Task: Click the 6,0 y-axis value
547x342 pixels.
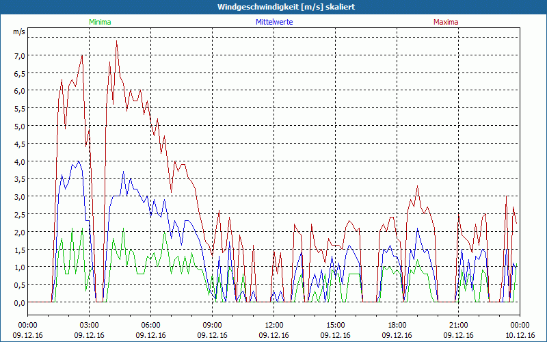Action: click(19, 91)
